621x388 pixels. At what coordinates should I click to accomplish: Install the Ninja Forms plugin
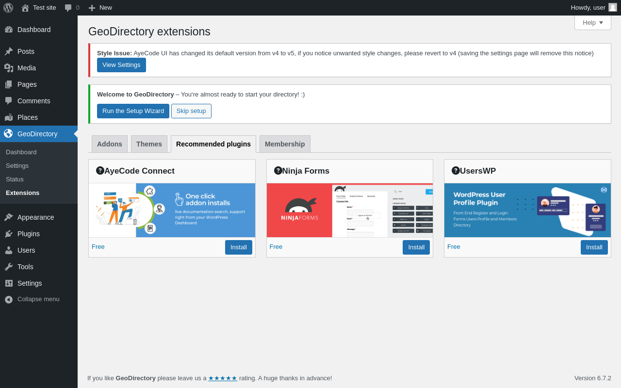(x=416, y=247)
